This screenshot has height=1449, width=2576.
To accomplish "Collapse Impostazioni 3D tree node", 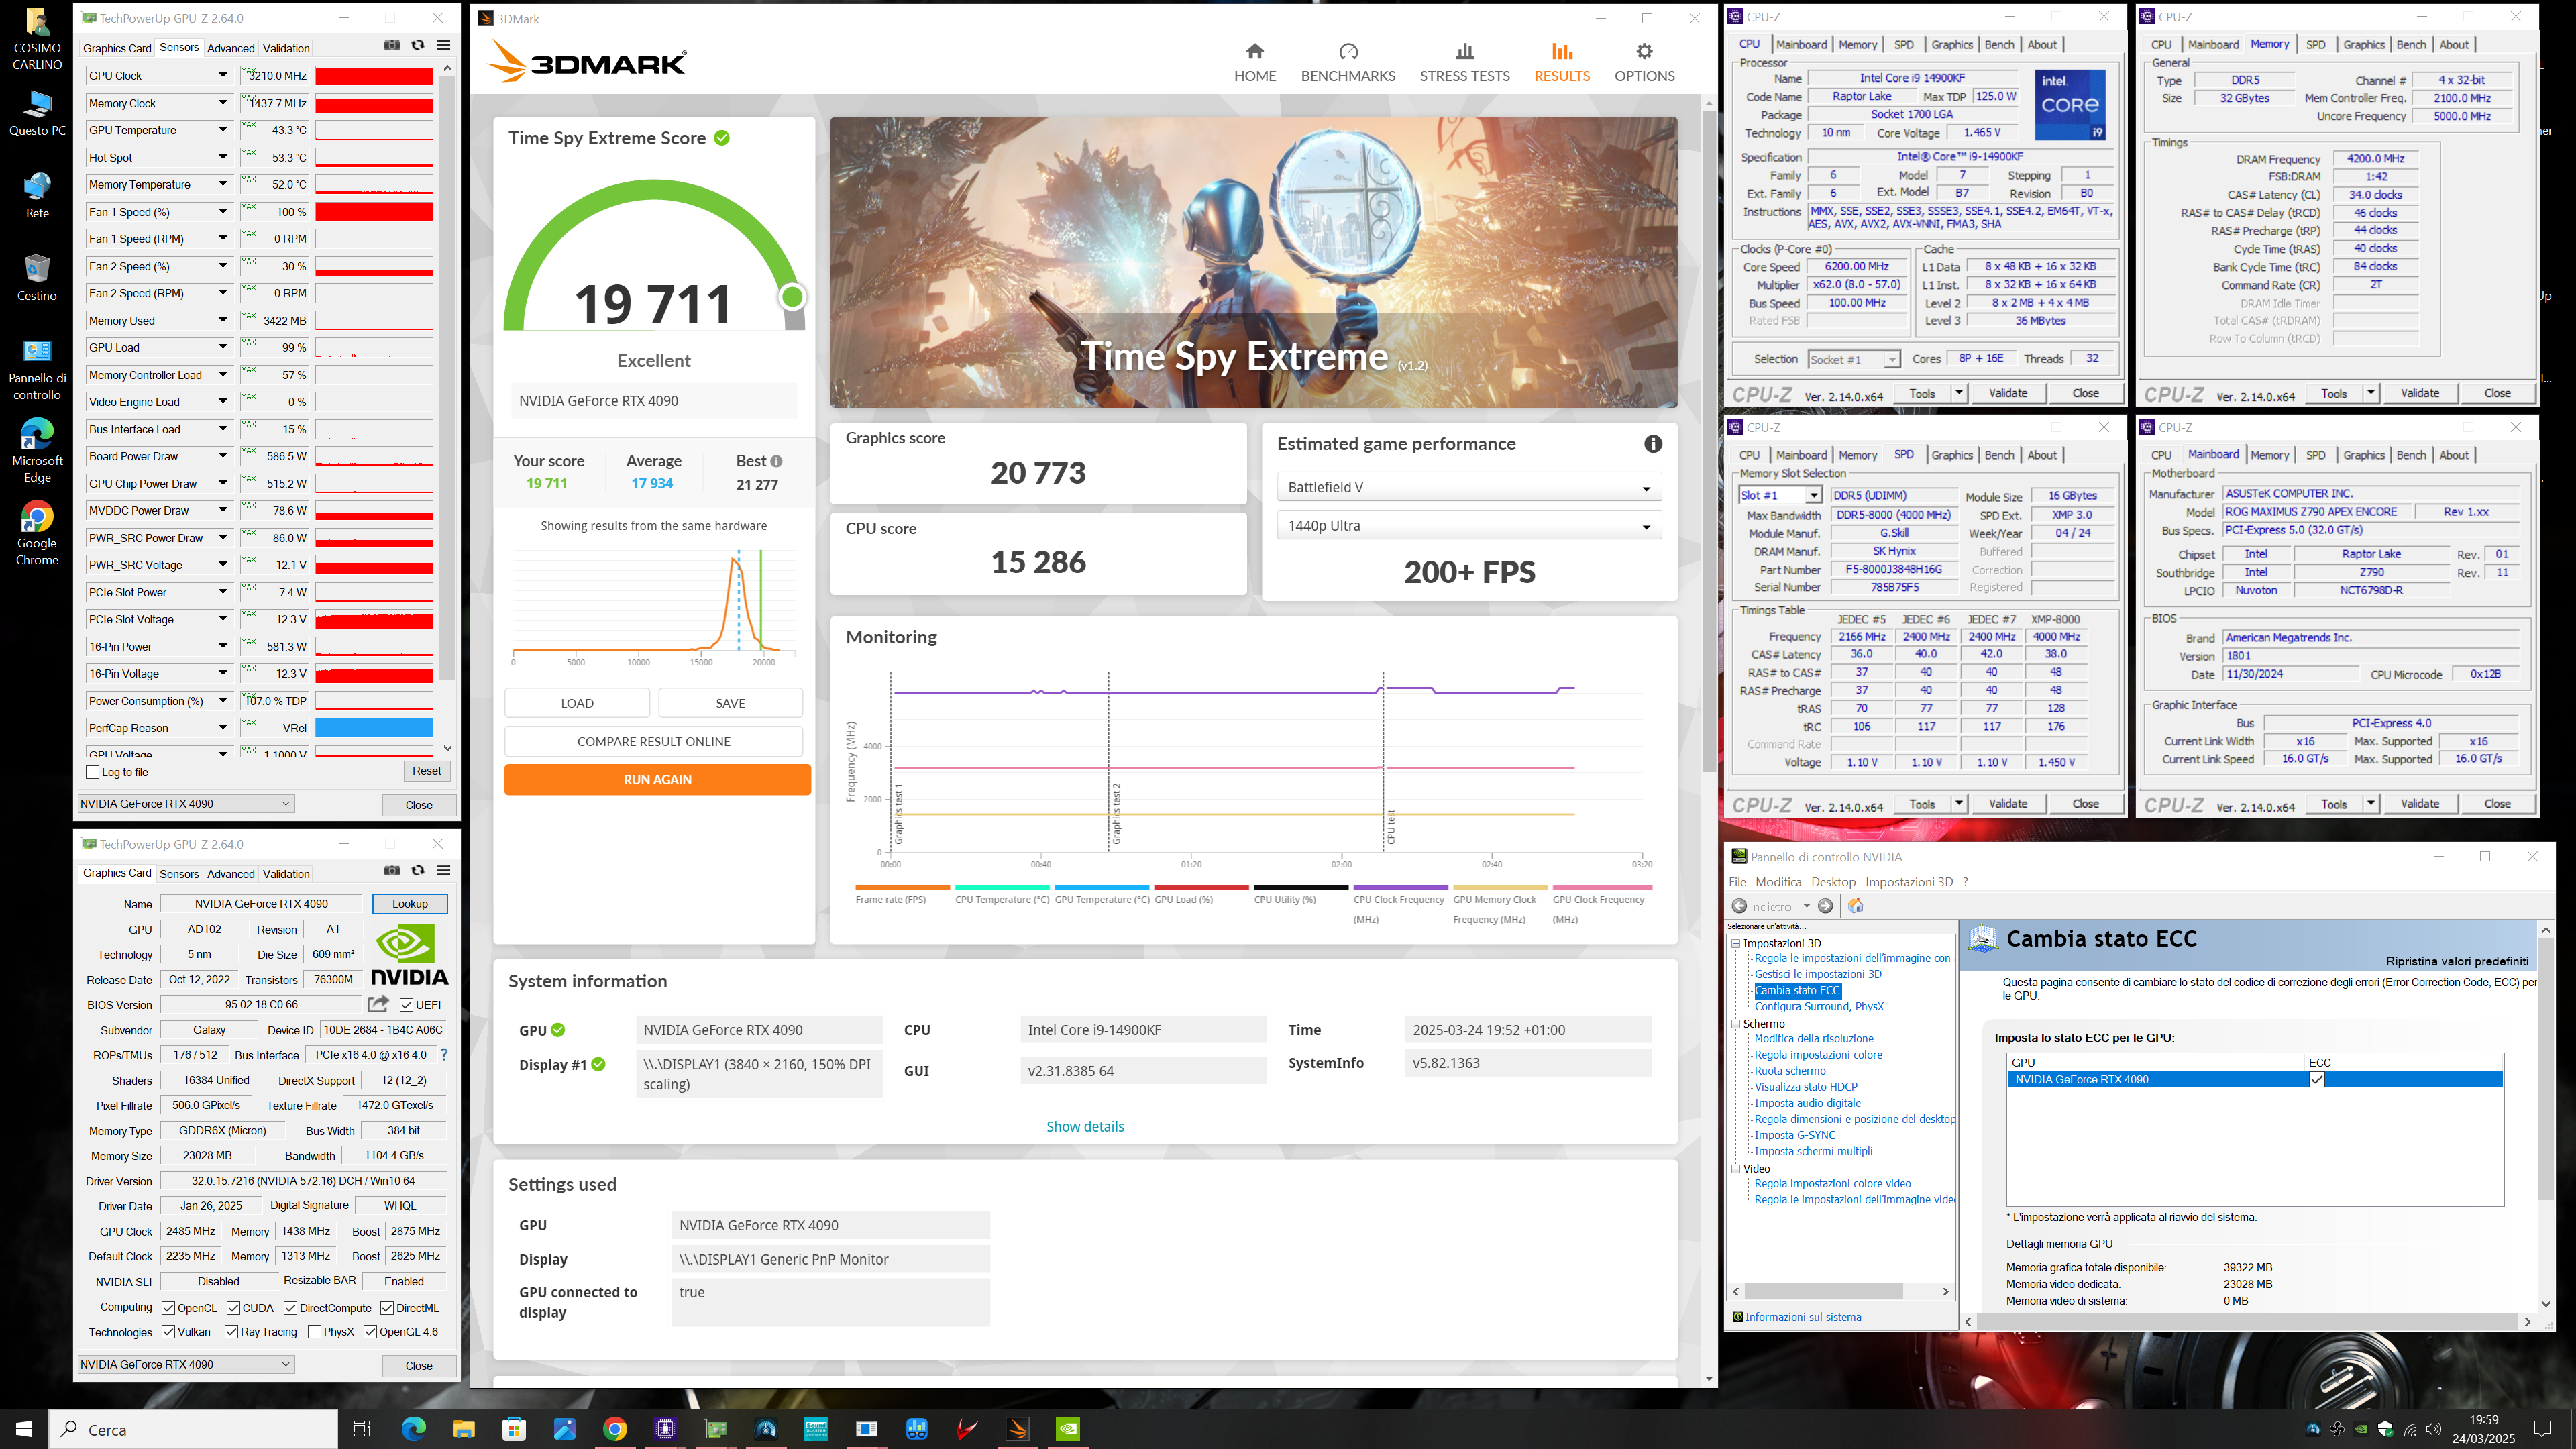I will [x=1736, y=943].
